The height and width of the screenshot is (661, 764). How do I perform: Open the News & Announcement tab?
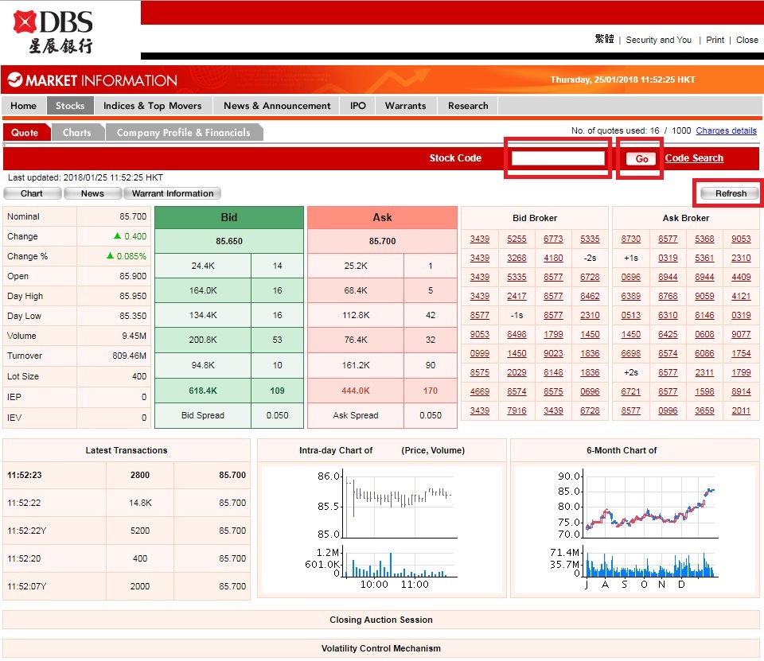(x=277, y=106)
